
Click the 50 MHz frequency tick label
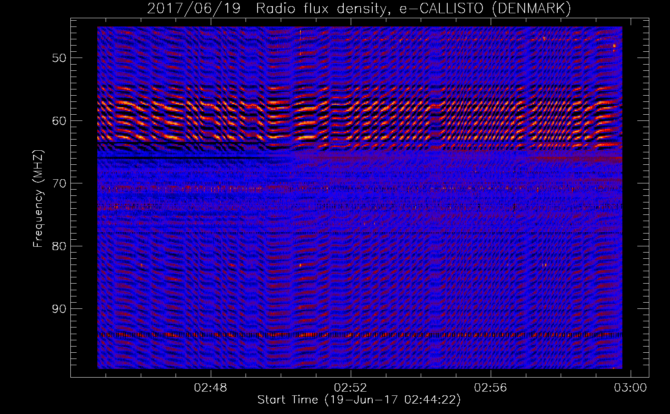[59, 58]
